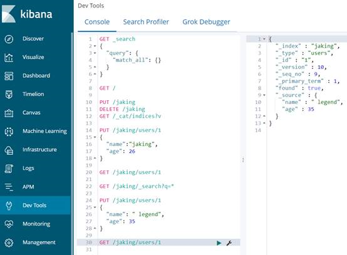Open Visualize chart icon

pyautogui.click(x=9, y=58)
